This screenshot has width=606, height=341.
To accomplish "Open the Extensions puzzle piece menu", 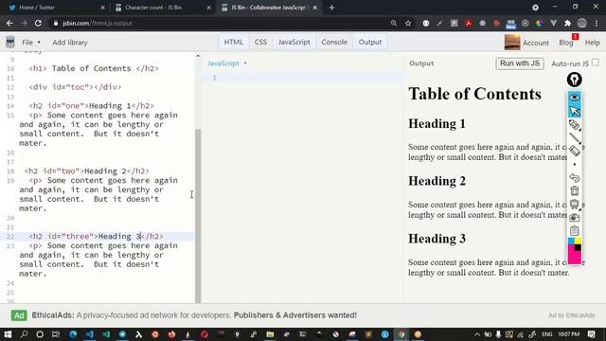I will click(568, 23).
